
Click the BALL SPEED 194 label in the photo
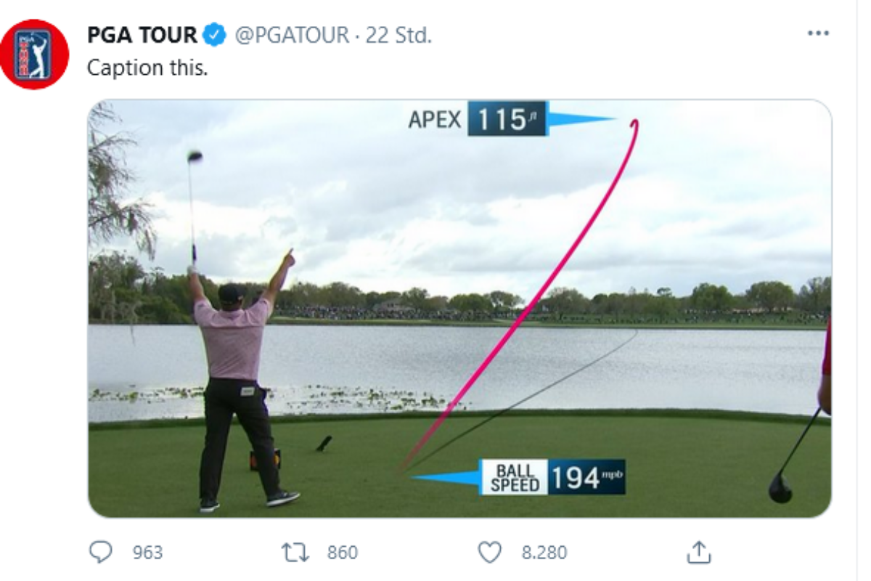[x=552, y=478]
